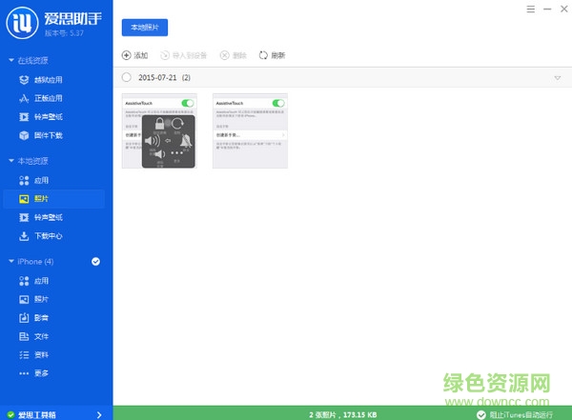Screen dimensions: 572x420
Task: Collapse the 本地资源 sidebar section
Action: pos(10,161)
